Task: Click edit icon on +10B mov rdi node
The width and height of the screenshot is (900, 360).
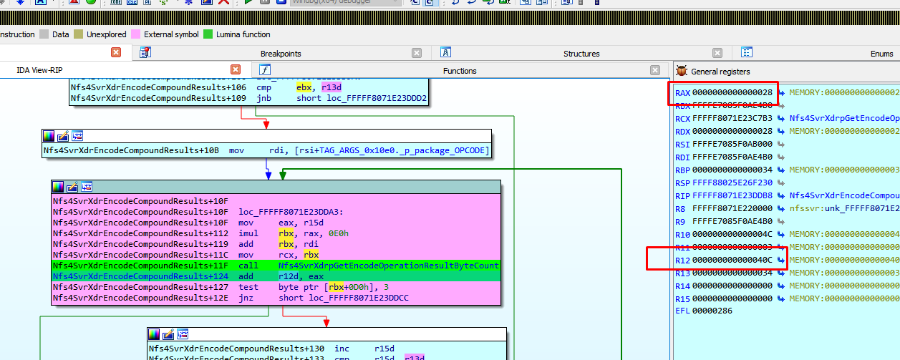Action: coord(63,136)
